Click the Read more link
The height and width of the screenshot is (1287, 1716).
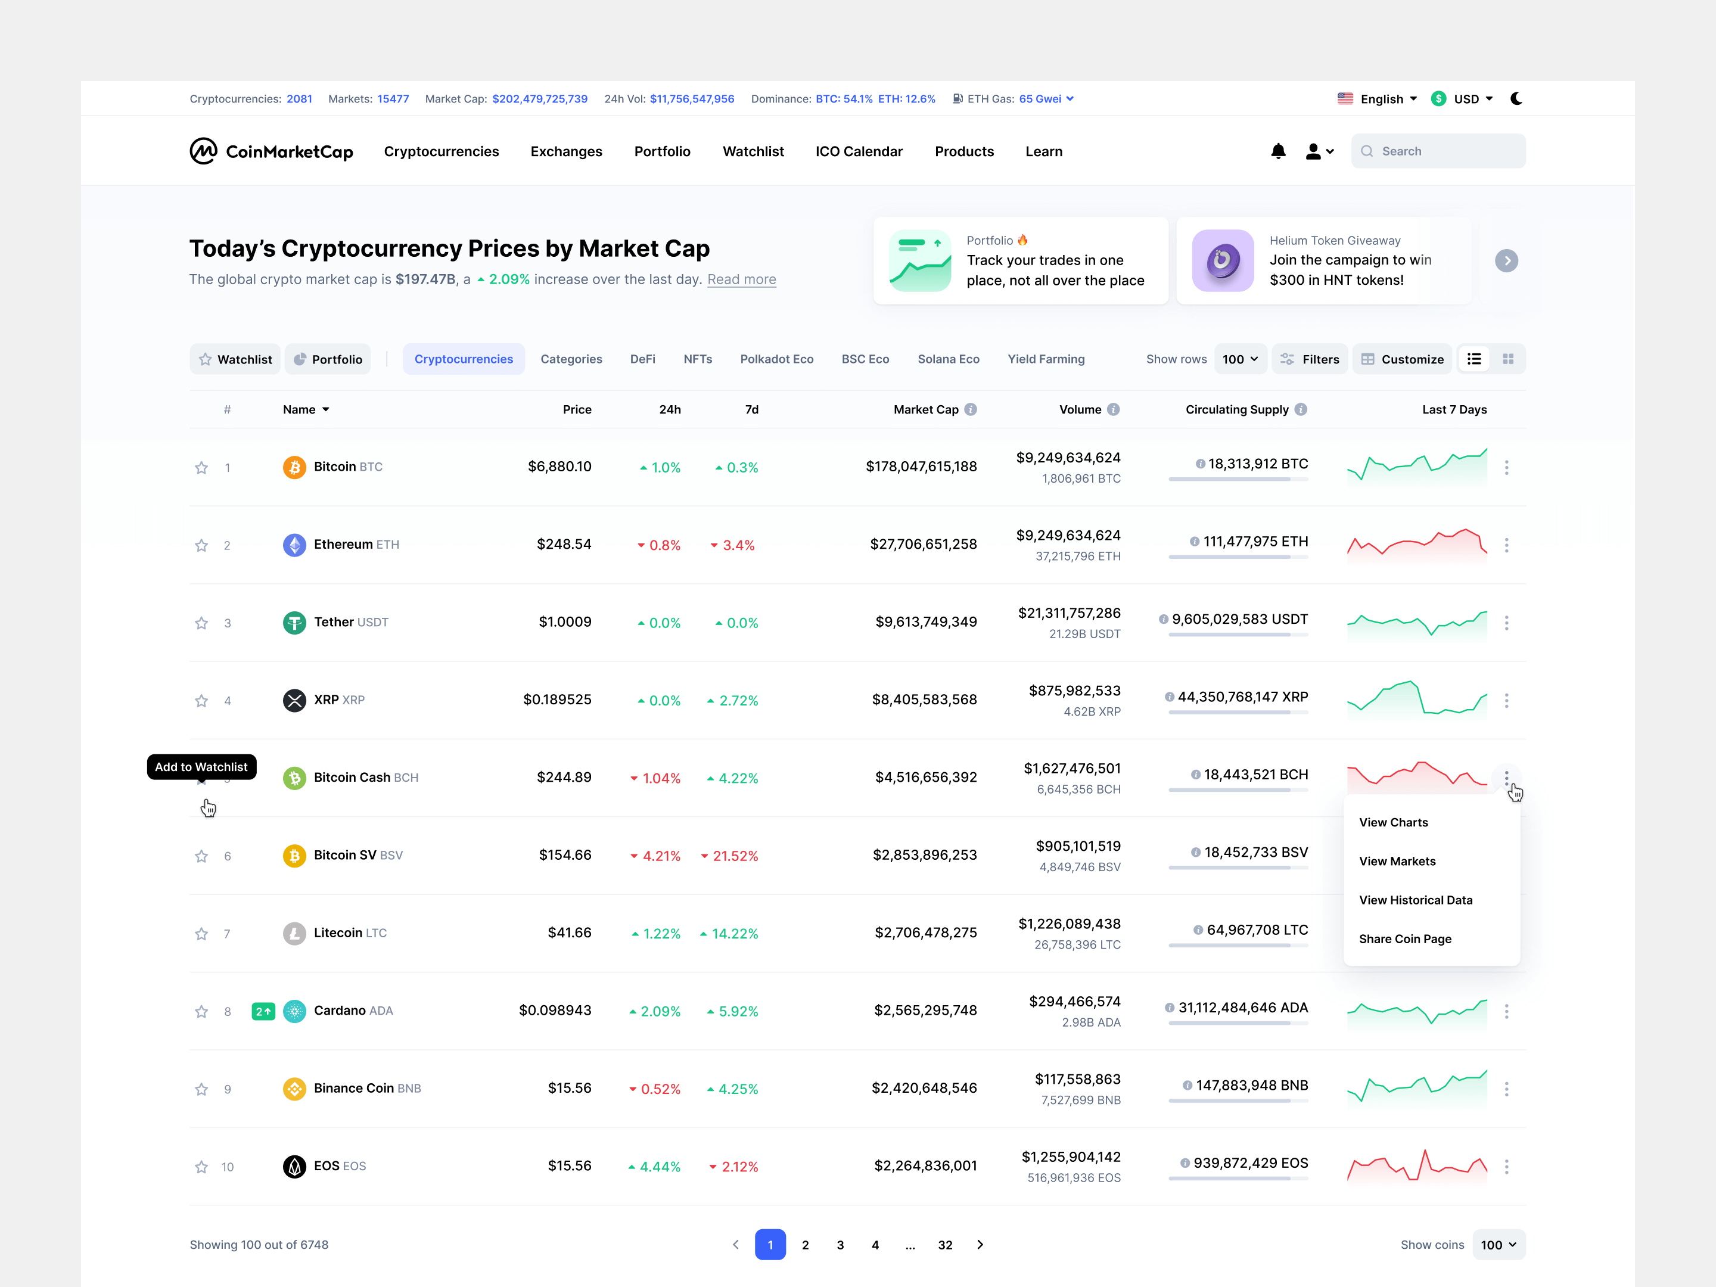tap(742, 279)
